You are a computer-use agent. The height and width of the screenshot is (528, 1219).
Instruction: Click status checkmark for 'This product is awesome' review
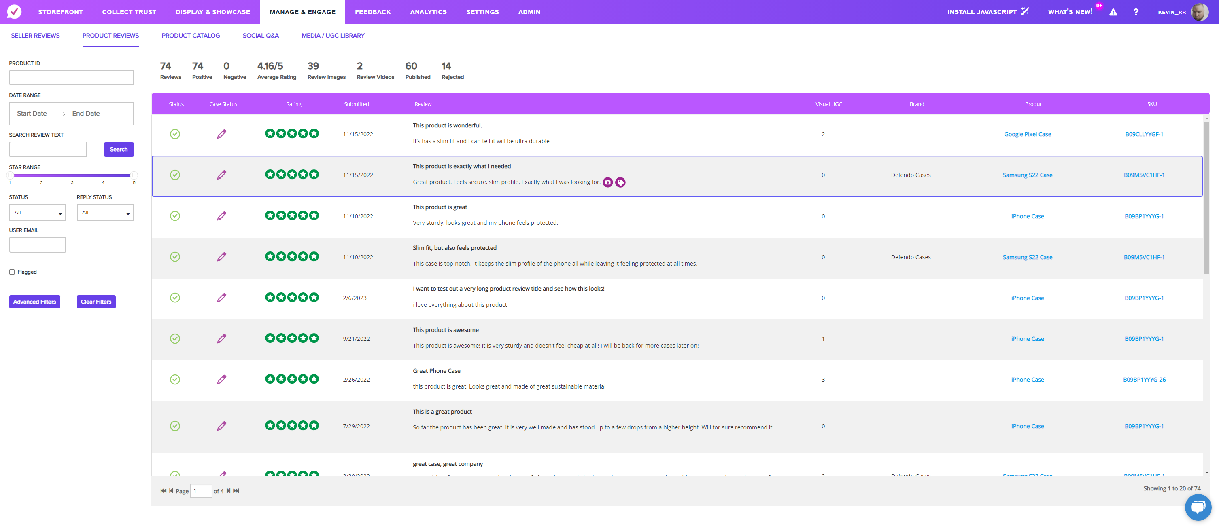(x=175, y=338)
